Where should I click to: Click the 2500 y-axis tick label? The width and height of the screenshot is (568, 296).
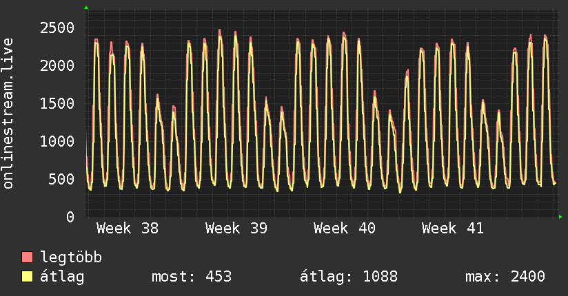(x=57, y=28)
